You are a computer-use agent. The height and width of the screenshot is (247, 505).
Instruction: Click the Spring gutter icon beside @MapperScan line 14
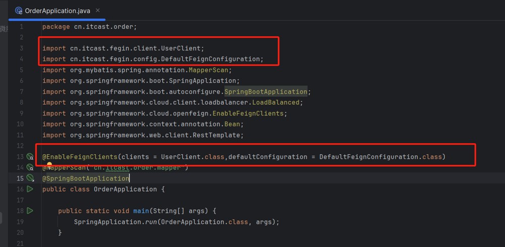[30, 167]
